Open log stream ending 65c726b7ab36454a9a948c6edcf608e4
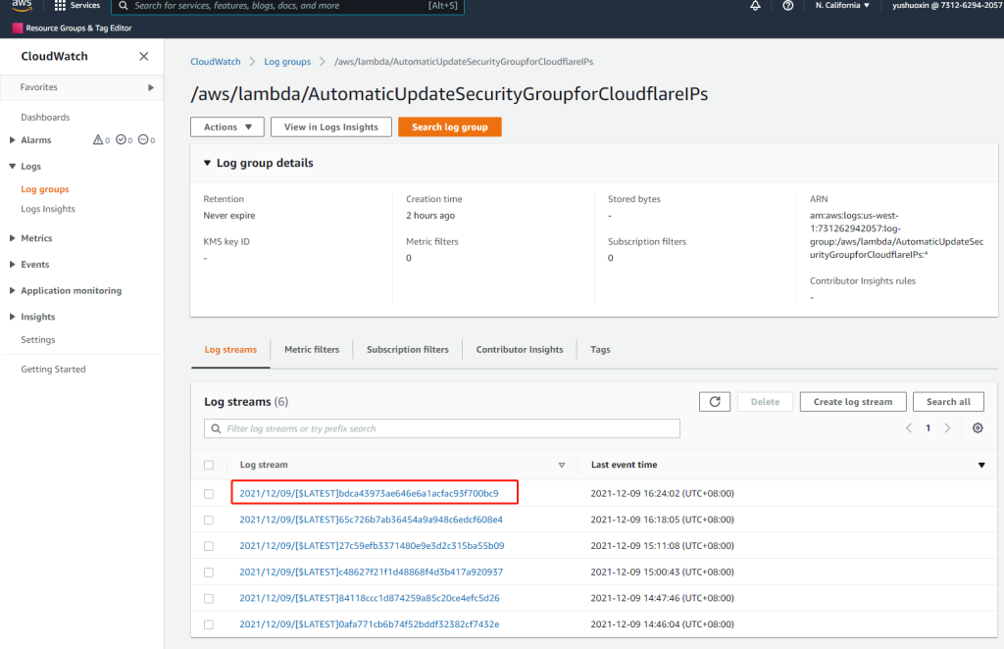The image size is (1004, 649). point(371,520)
